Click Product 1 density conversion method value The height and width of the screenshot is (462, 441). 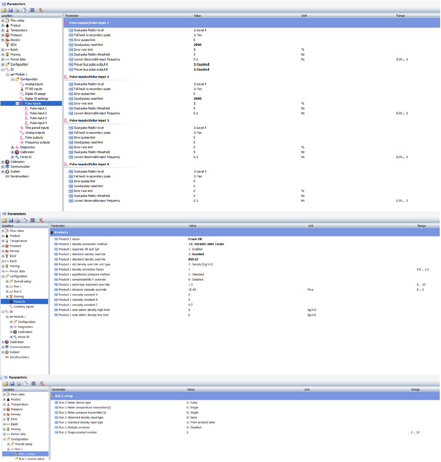pyautogui.click(x=206, y=244)
